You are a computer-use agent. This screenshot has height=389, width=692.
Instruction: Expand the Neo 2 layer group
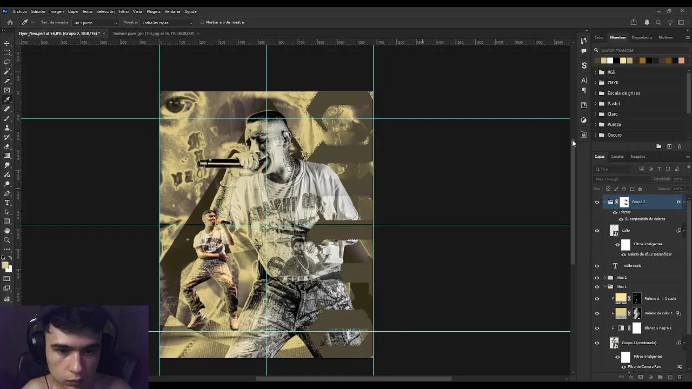(605, 278)
